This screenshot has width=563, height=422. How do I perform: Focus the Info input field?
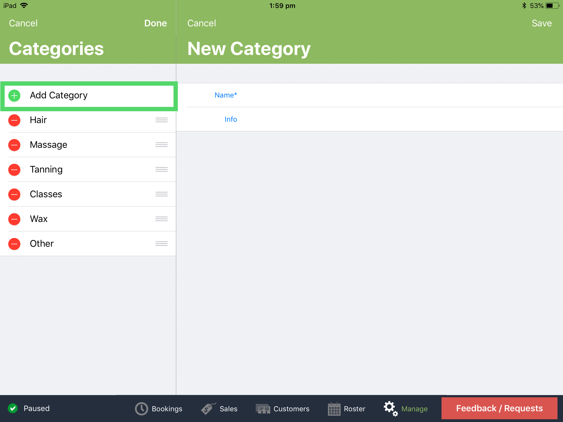point(369,119)
